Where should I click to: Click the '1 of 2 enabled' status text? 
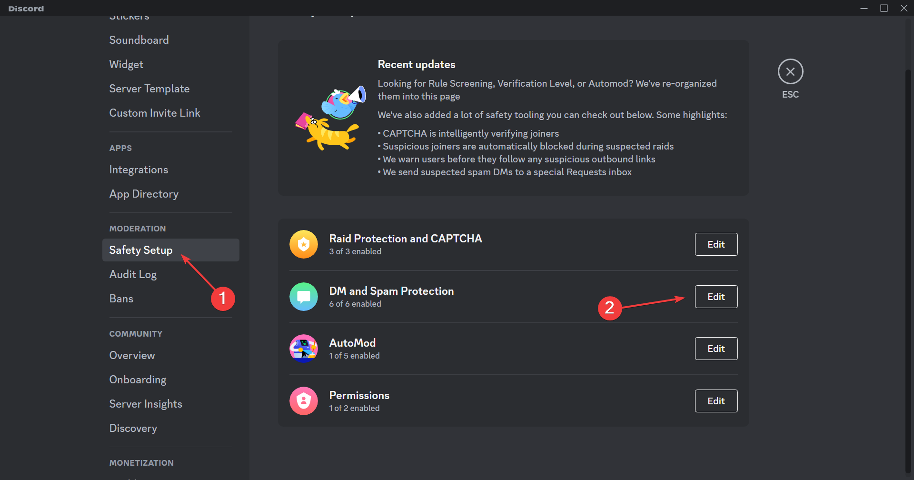[354, 408]
